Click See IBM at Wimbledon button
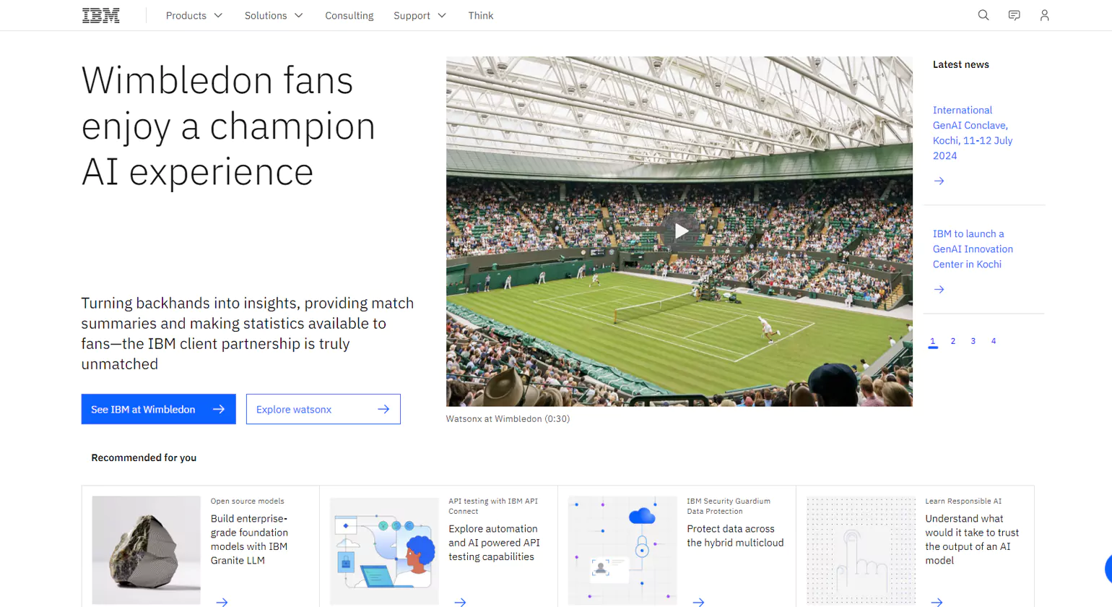The image size is (1112, 607). pos(158,409)
